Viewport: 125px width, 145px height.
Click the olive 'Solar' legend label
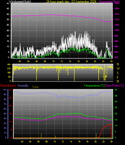35,87
